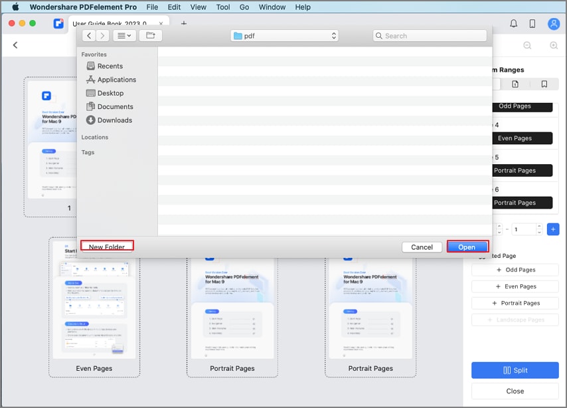The width and height of the screenshot is (567, 408).
Task: Select the Odd Pages black range item
Action: (522, 106)
